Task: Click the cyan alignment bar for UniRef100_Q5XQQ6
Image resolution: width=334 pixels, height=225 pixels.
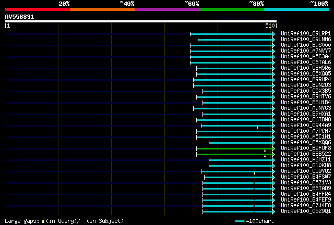Action: pyautogui.click(x=241, y=143)
